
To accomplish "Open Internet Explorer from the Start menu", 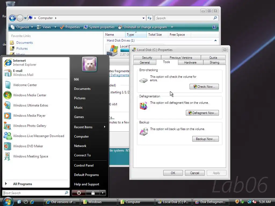I will (36, 62).
